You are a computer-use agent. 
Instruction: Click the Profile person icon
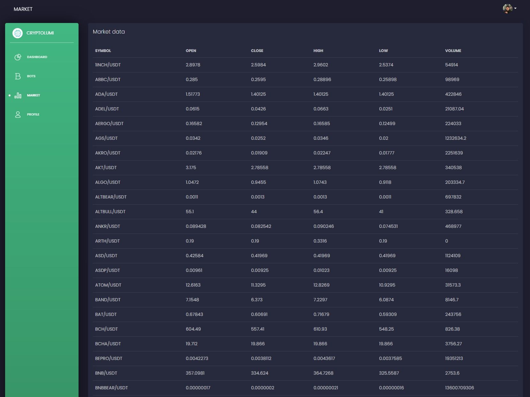pos(18,114)
